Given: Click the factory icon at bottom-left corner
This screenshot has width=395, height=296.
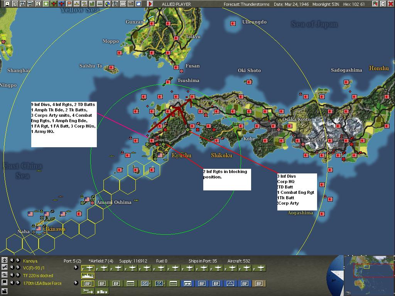Looking at the screenshot, I should [4, 292].
